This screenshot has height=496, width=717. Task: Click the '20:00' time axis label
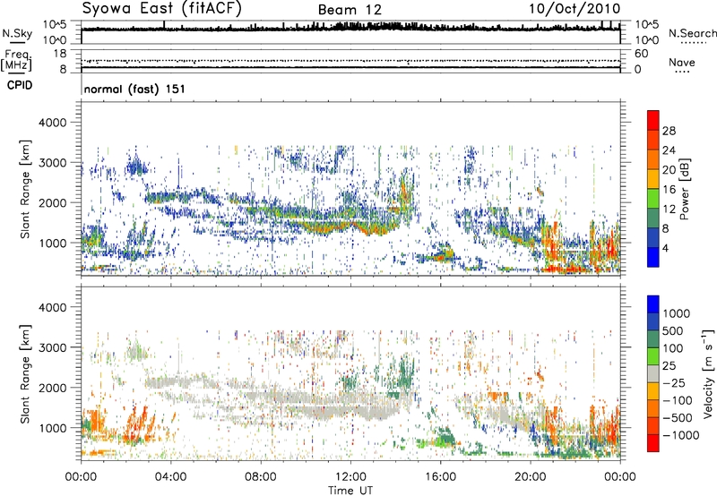coord(530,477)
